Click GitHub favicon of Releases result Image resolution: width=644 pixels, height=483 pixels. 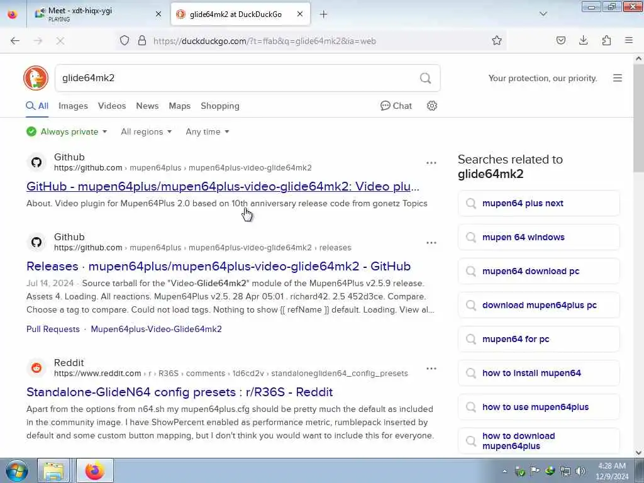click(36, 242)
